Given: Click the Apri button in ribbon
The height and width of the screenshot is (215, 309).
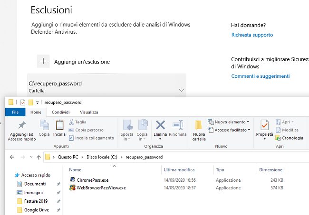Looking at the screenshot, I should pyautogui.click(x=285, y=122).
